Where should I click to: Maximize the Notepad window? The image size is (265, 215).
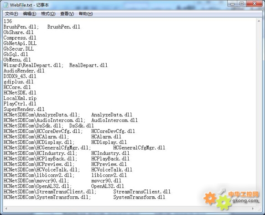242,4
